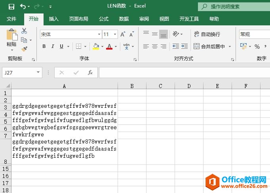Viewport: 270px width, 193px height.
Task: Open the 合并后居中 dropdown arrow
Action: 230,46
